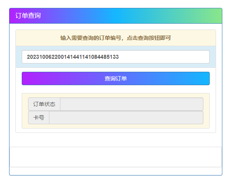Screen dimensions: 233x181
Task: Click the empty white panel at bottom
Action: coord(116,157)
